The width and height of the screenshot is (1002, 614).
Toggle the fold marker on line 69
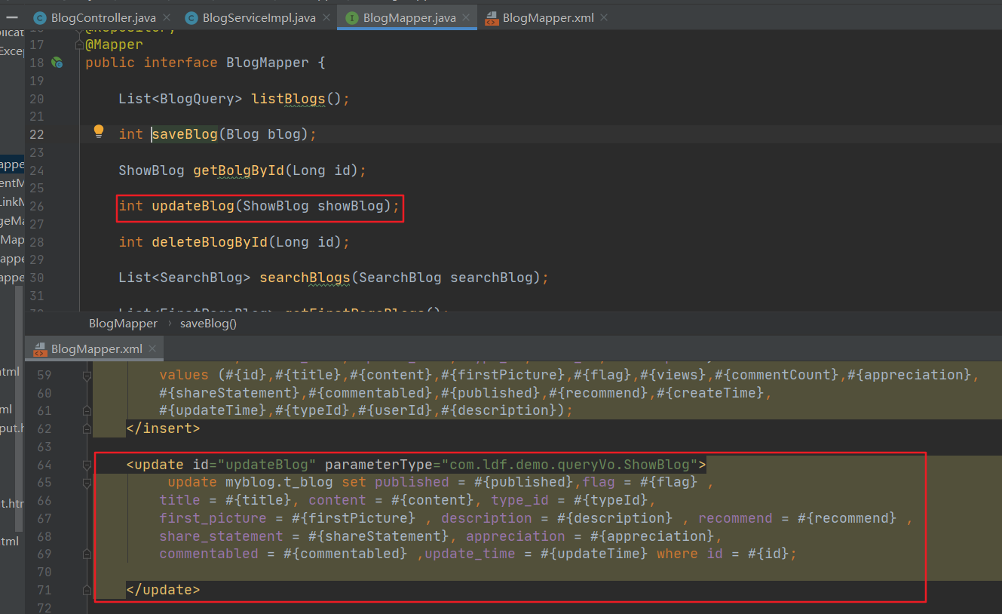tap(87, 554)
